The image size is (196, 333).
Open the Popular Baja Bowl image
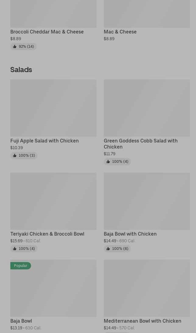click(53, 292)
